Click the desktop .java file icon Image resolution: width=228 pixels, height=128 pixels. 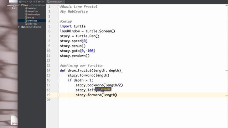tap(14, 120)
